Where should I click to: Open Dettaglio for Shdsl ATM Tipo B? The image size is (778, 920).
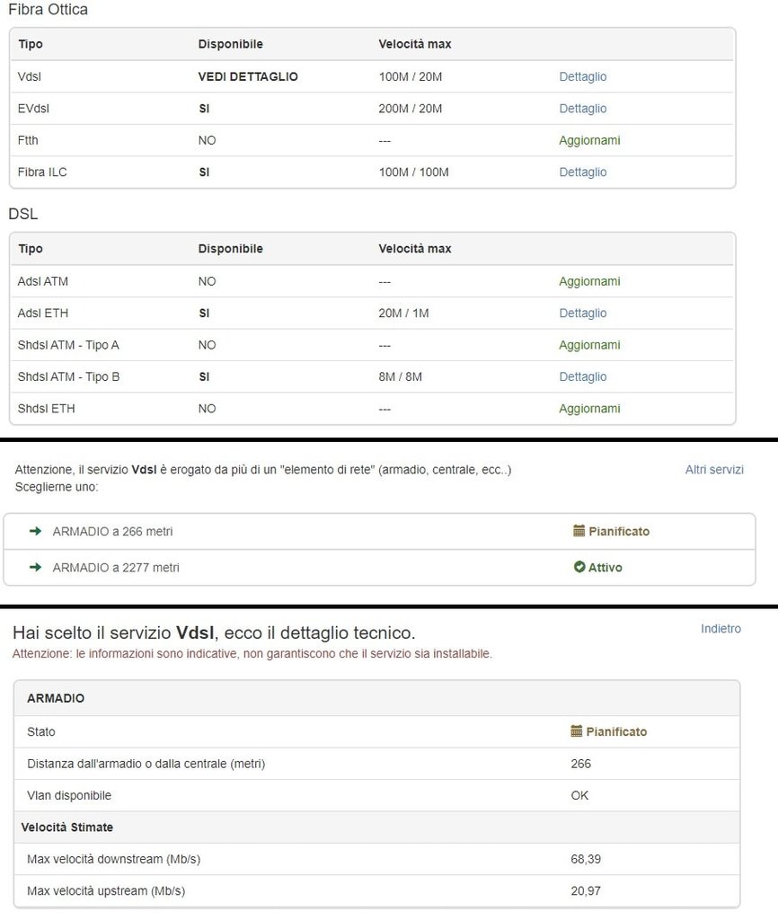pos(582,376)
